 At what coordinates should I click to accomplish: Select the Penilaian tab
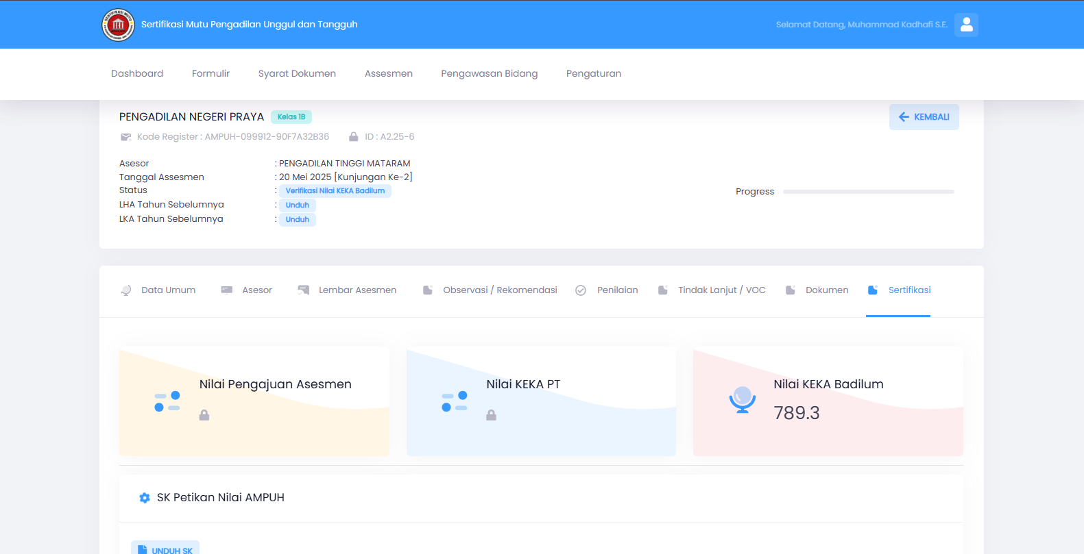[607, 290]
